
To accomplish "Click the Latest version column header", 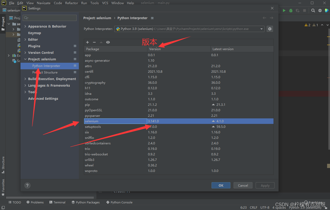I will (242, 49).
